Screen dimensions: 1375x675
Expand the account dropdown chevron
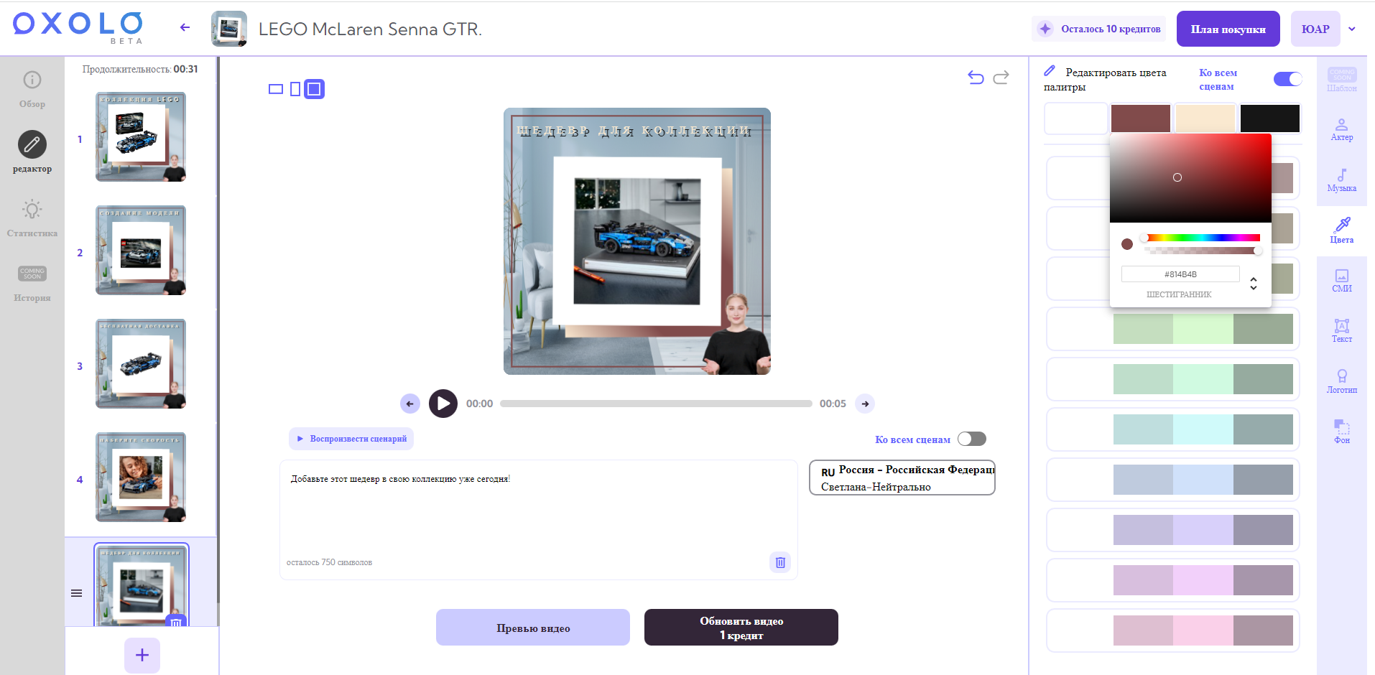pyautogui.click(x=1352, y=29)
